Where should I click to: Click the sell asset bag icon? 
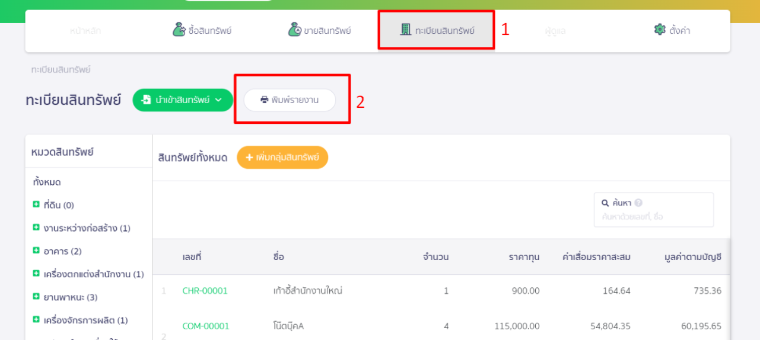(x=295, y=29)
